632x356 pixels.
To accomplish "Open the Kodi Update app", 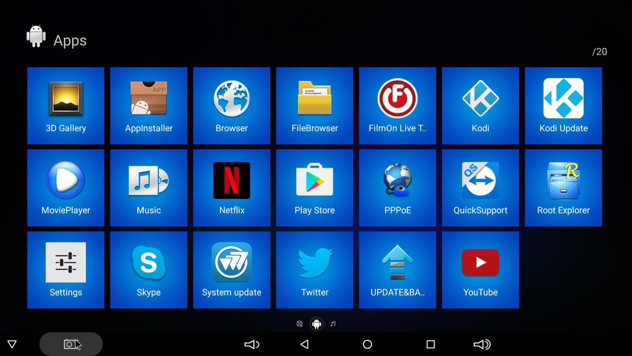I will pos(563,106).
